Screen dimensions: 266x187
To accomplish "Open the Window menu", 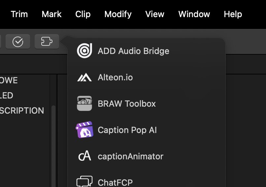I will 194,14.
